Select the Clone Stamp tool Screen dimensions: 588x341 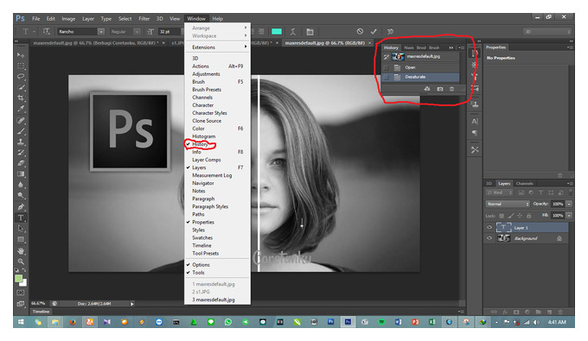pos(21,142)
